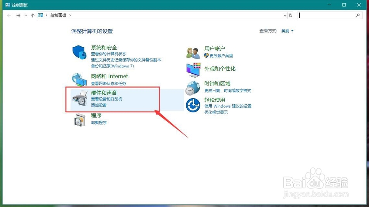Open the 外观和个性化 heading link
Screen dimensions: 369x207
pos(220,69)
